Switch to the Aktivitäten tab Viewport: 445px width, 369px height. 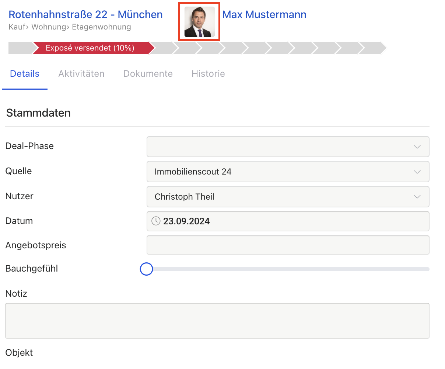[81, 74]
